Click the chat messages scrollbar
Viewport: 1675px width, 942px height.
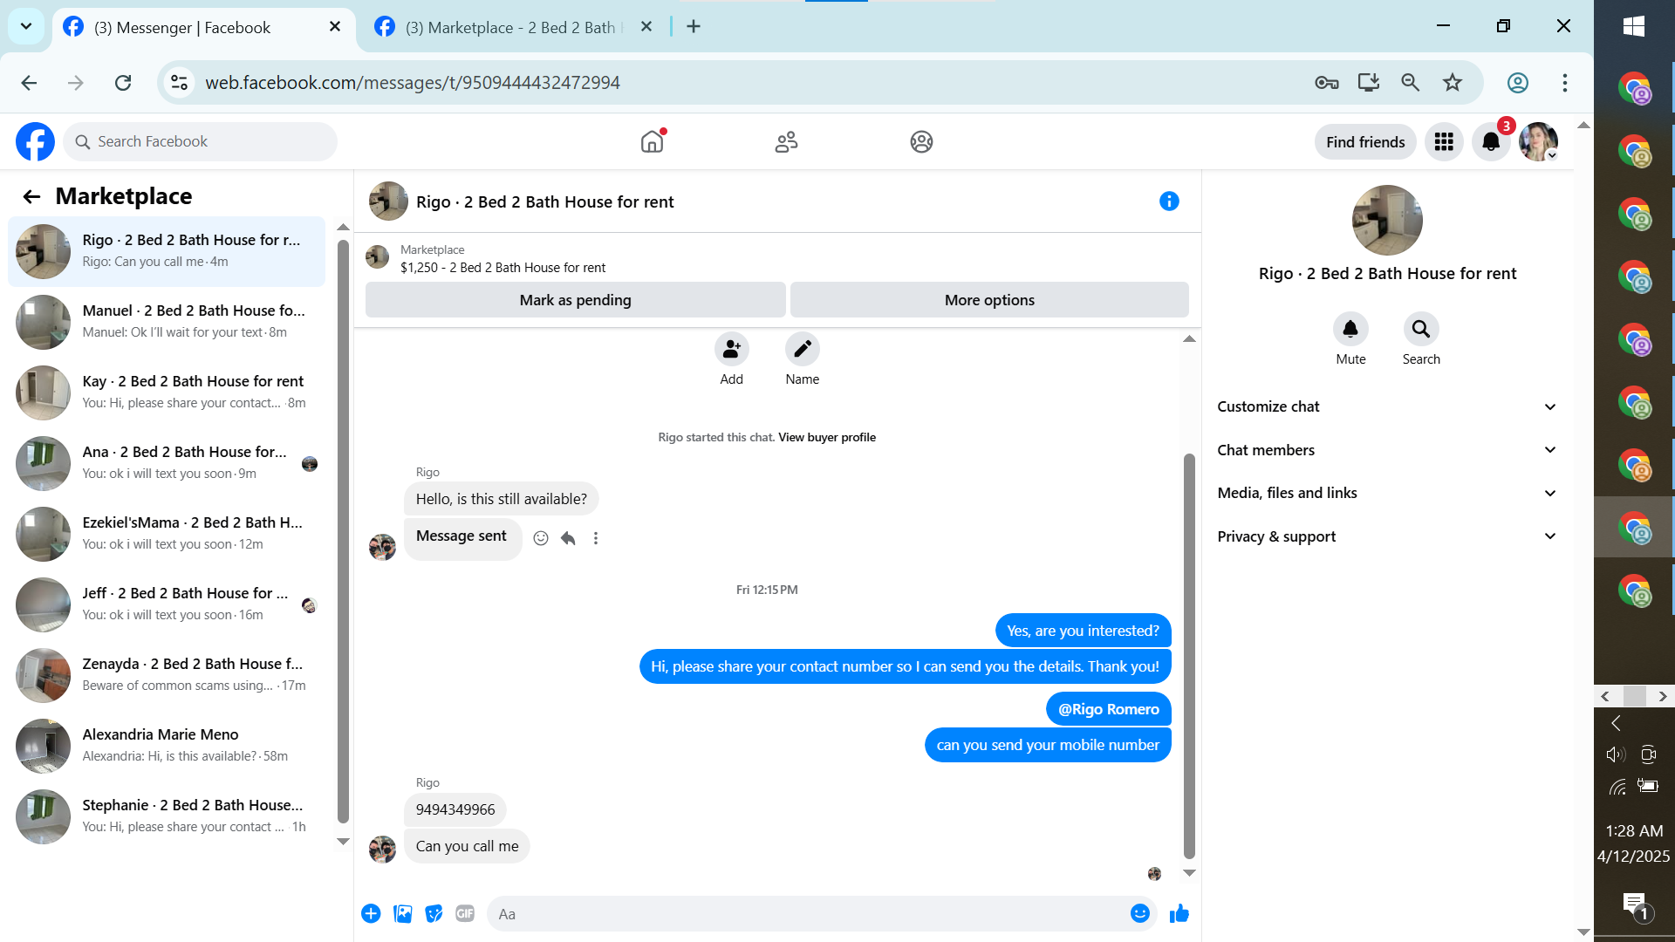tap(1189, 656)
